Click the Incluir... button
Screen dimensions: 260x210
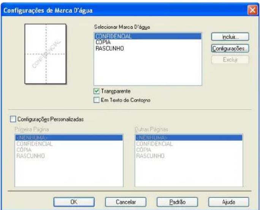[230, 37]
